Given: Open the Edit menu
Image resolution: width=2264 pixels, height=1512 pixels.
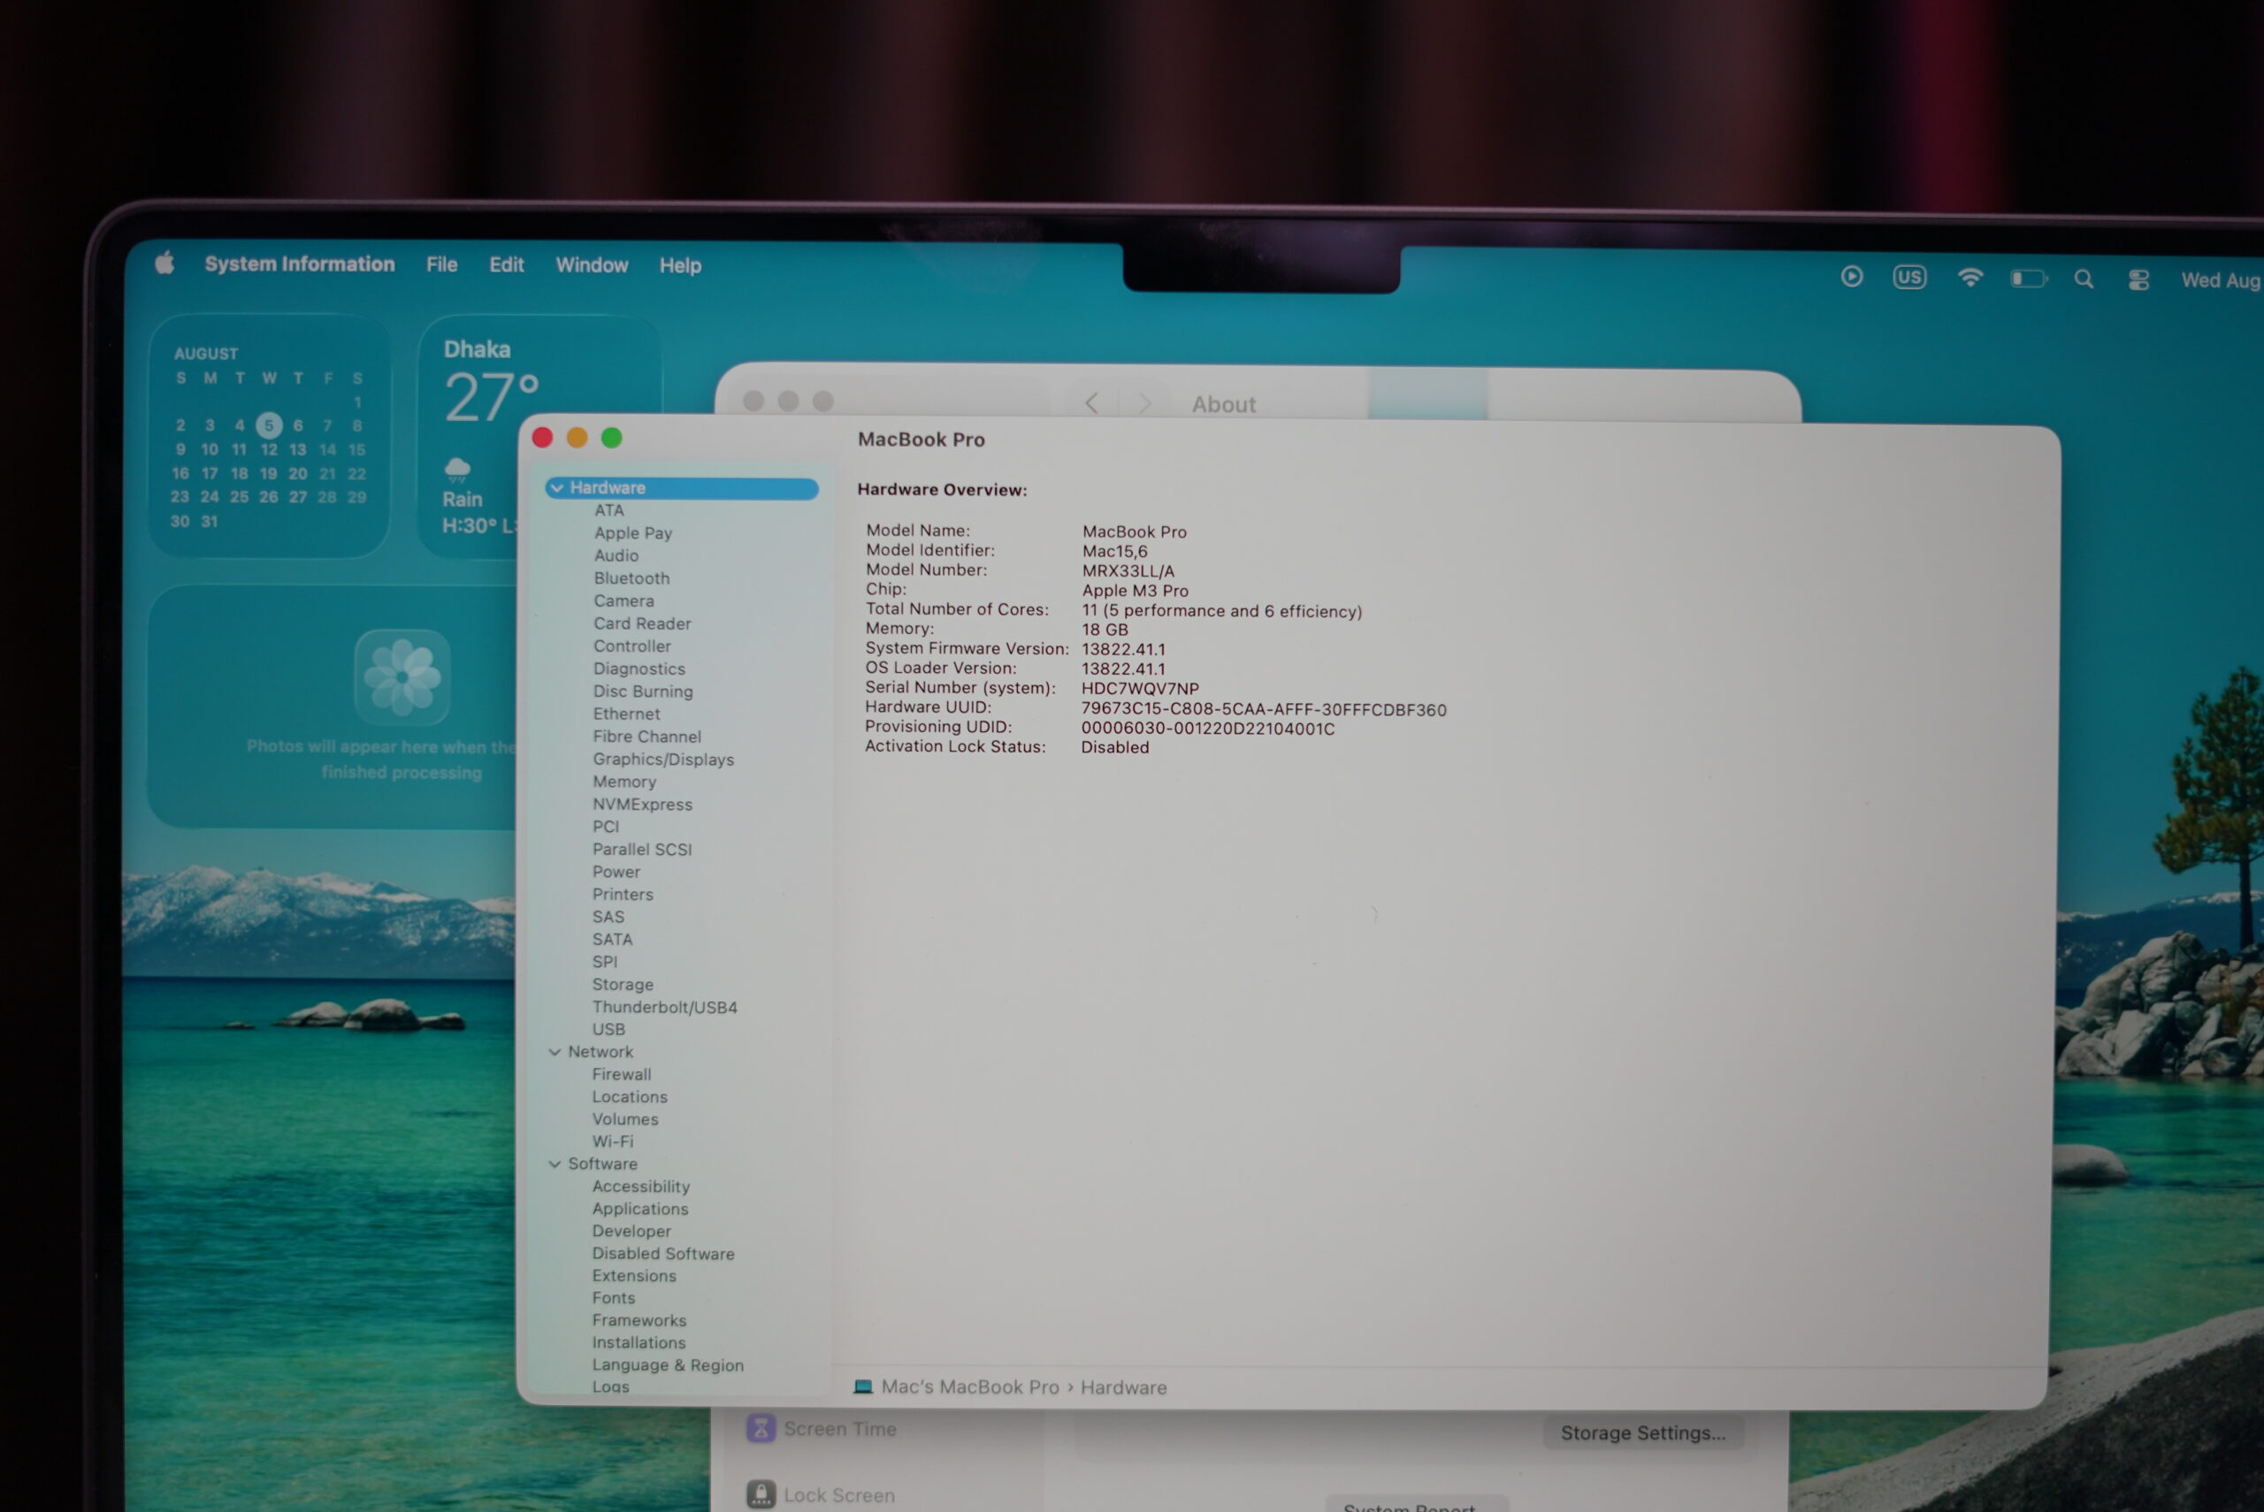Looking at the screenshot, I should pos(506,264).
